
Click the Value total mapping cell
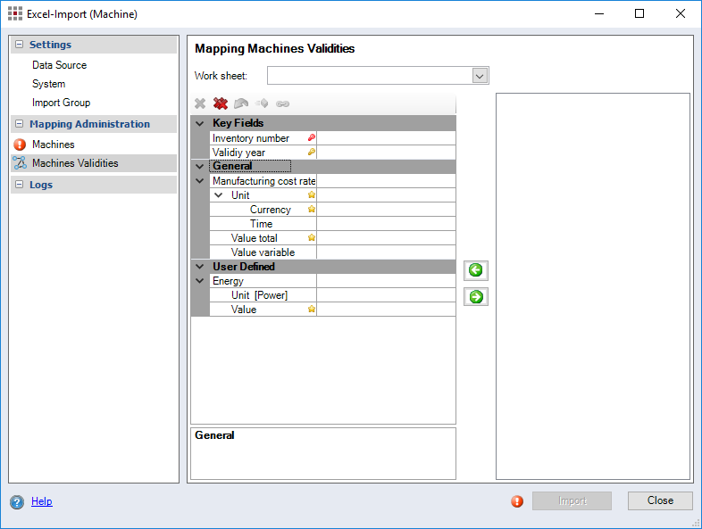[386, 238]
